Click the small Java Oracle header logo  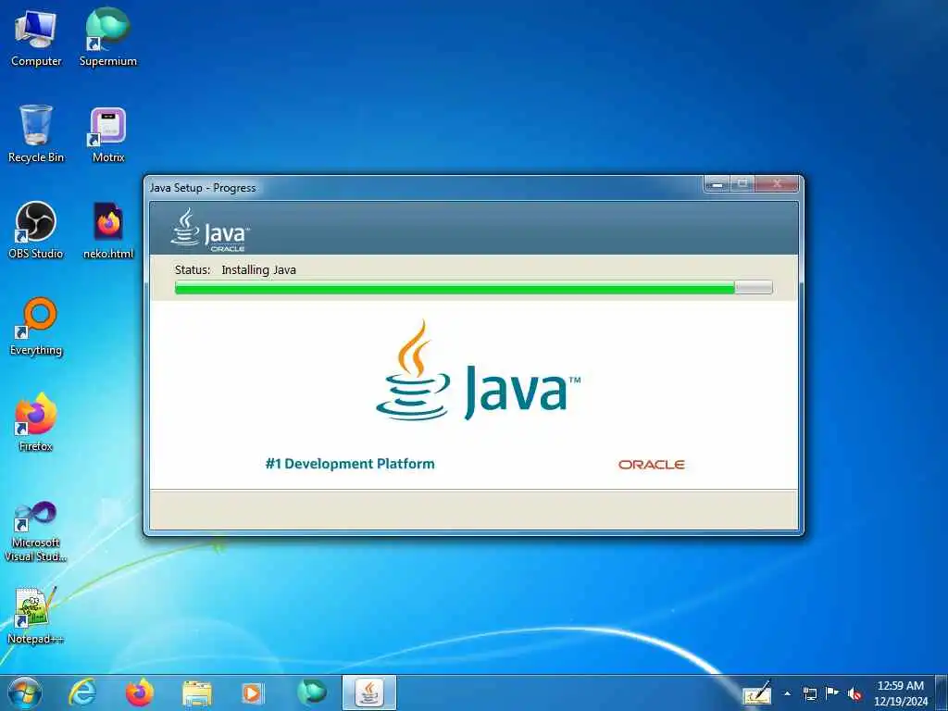210,230
